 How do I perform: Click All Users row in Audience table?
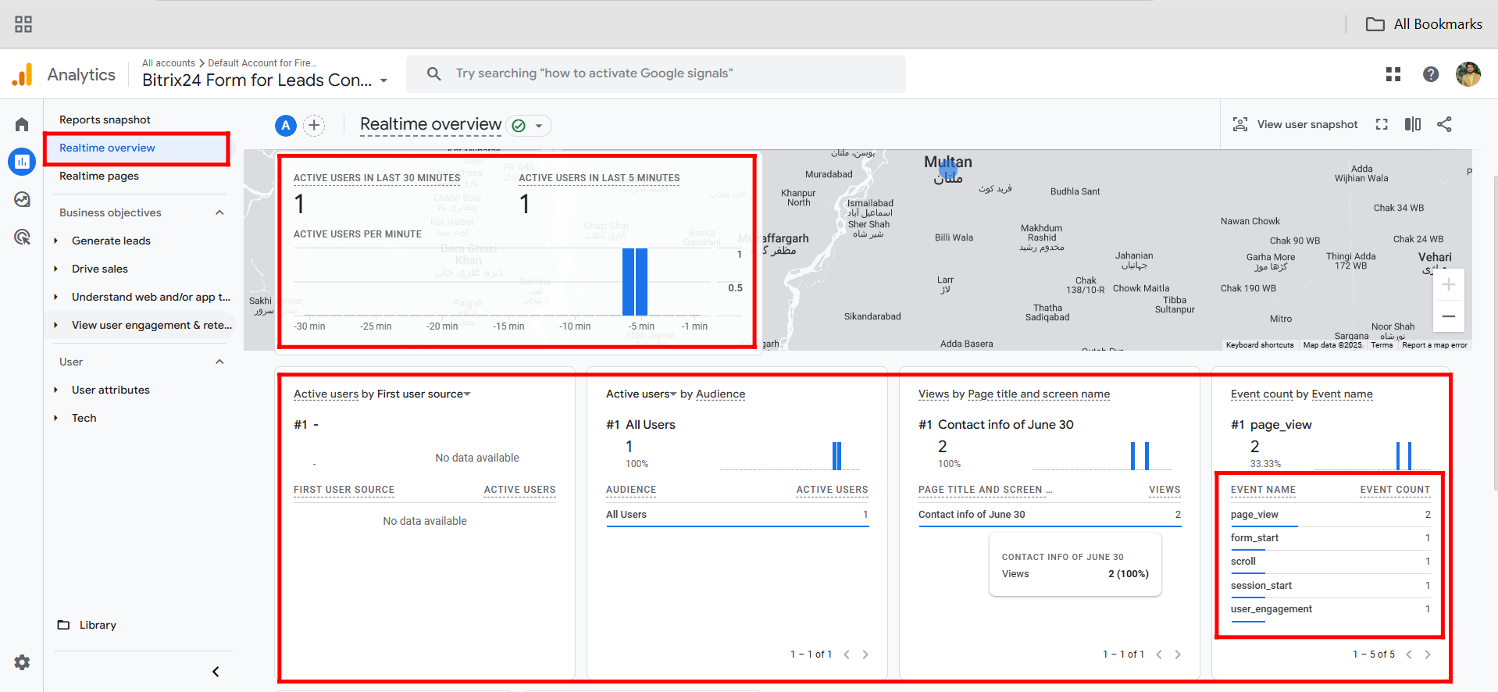click(x=737, y=515)
